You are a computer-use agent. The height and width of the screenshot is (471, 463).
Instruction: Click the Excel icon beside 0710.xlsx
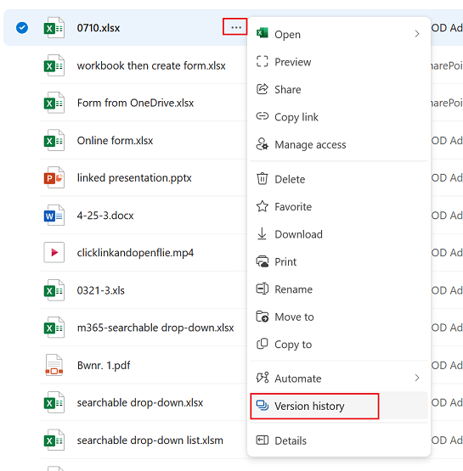[54, 28]
